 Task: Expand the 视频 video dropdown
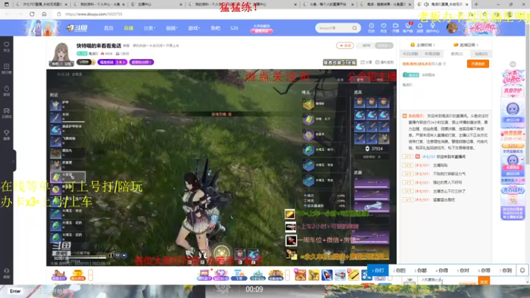172,28
